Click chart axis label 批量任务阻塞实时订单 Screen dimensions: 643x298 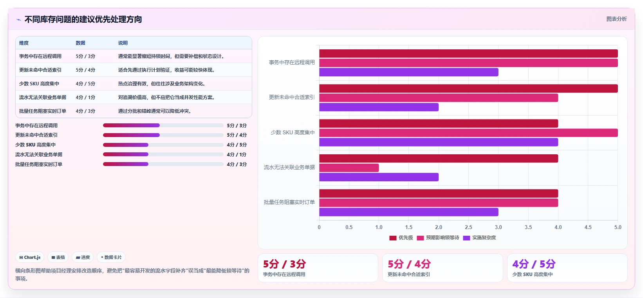tap(289, 202)
